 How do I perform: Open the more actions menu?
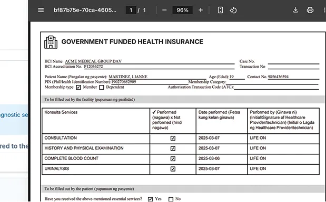coord(324,10)
